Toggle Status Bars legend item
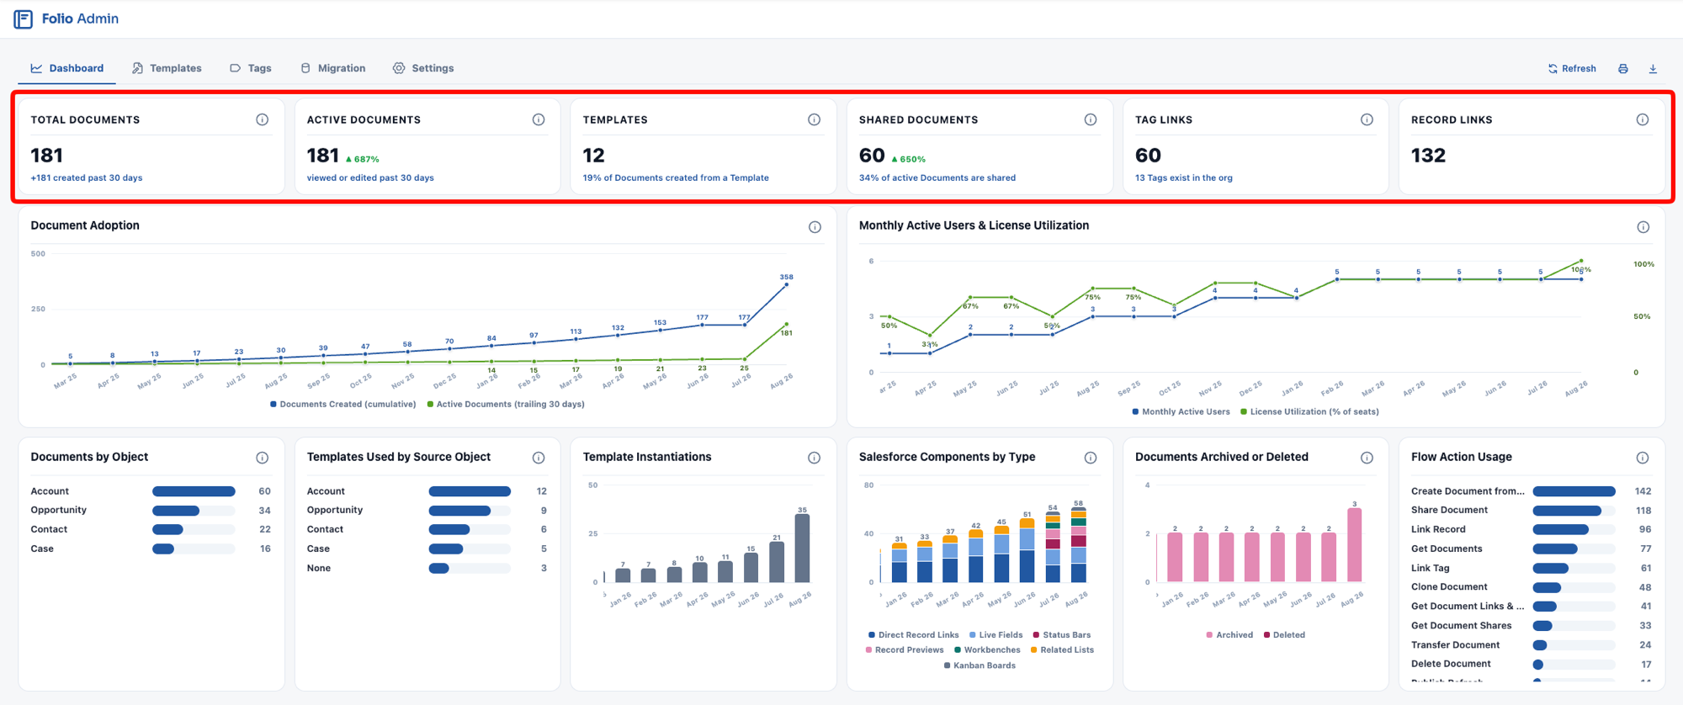This screenshot has width=1683, height=705. click(1061, 635)
